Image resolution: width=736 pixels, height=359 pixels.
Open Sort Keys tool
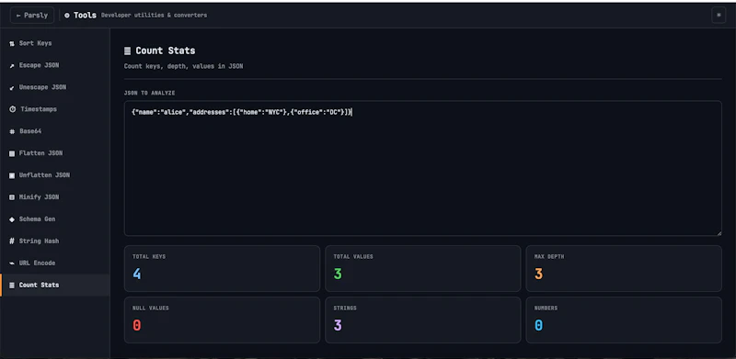pos(55,43)
